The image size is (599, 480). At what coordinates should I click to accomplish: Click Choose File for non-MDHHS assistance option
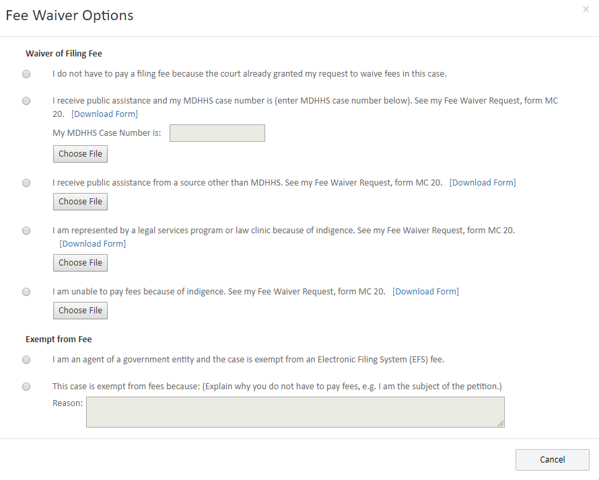coord(80,202)
